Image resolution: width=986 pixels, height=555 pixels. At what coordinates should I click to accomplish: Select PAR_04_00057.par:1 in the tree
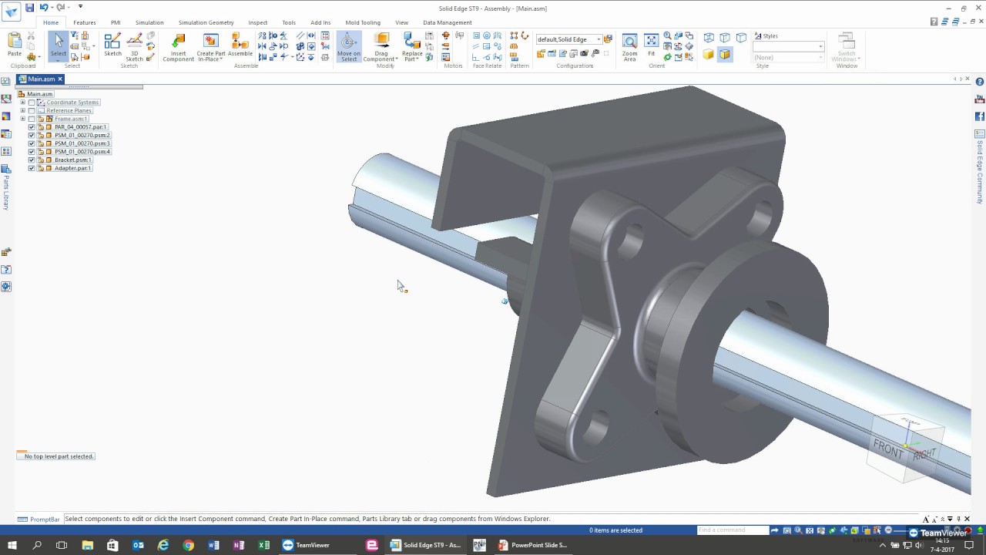(x=80, y=127)
